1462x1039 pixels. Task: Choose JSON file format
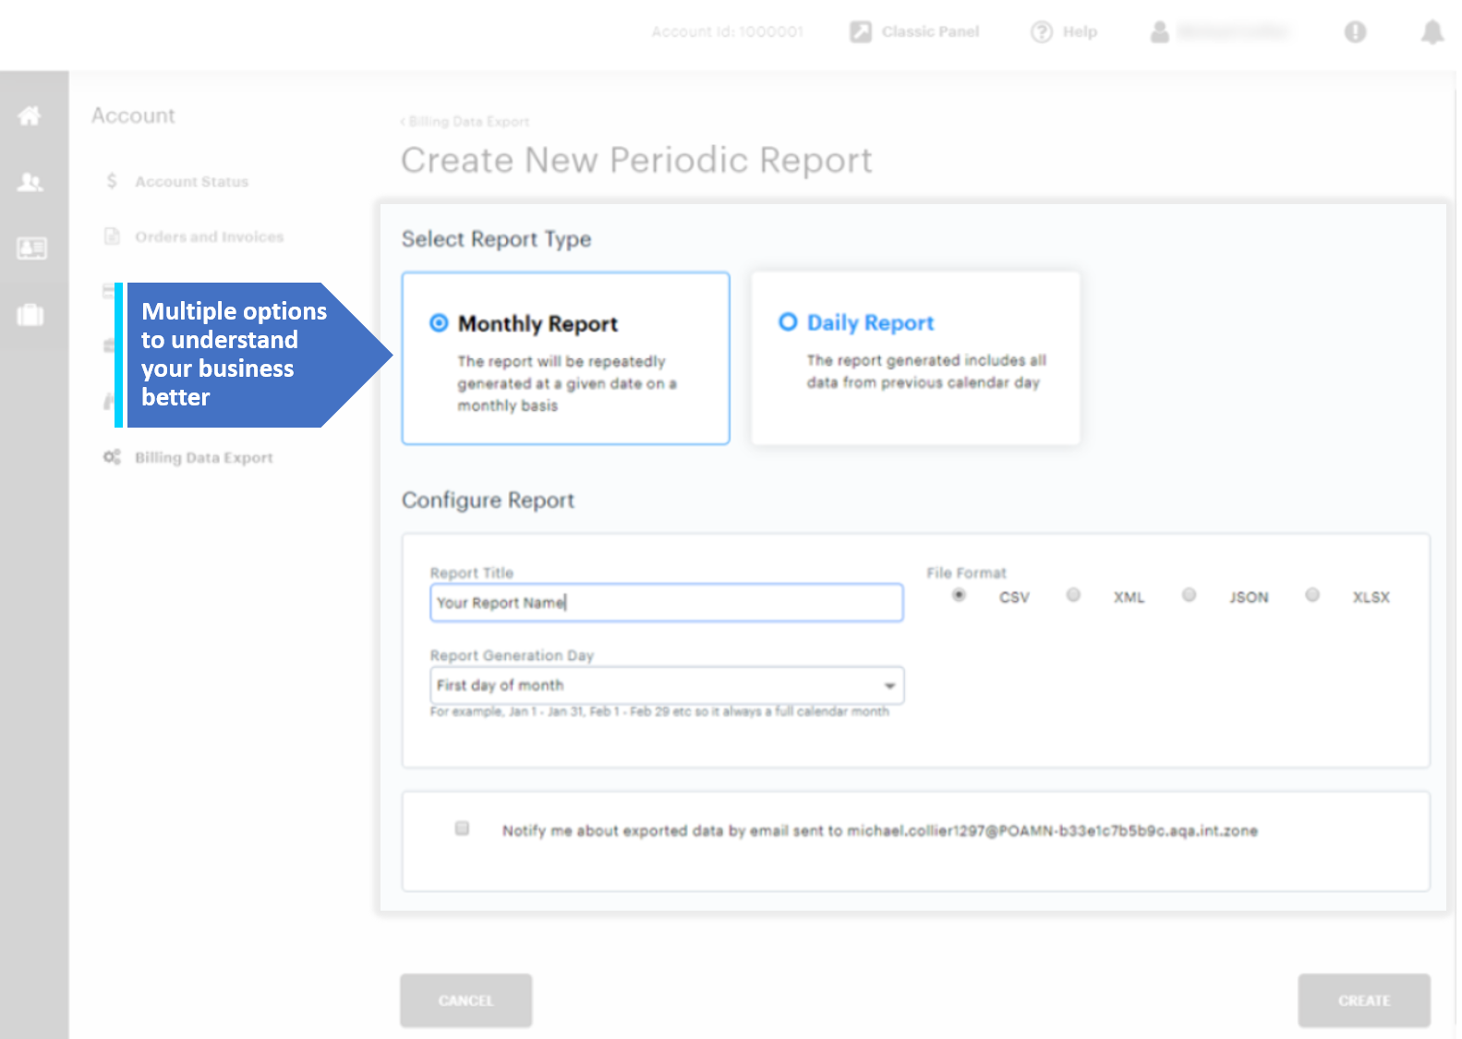click(1189, 595)
